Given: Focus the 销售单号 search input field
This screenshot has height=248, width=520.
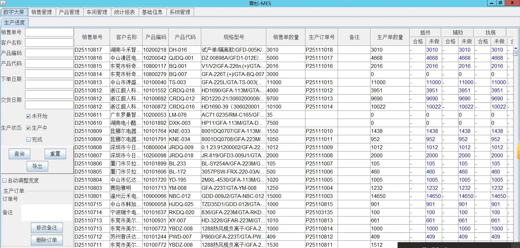Looking at the screenshot, I should (x=49, y=32).
